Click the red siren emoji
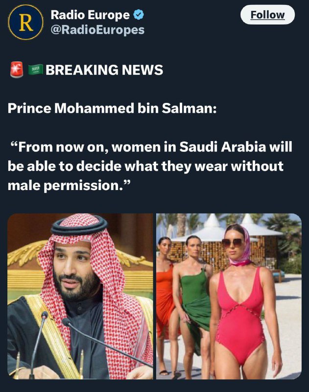Image resolution: width=309 pixels, height=392 pixels. [17, 70]
